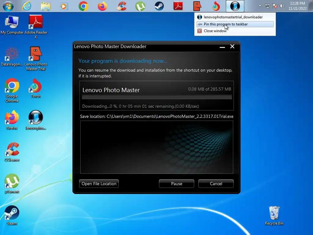This screenshot has height=235, width=313.
Task: Select the Google Chrome desktop shortcut
Action: [x=12, y=90]
